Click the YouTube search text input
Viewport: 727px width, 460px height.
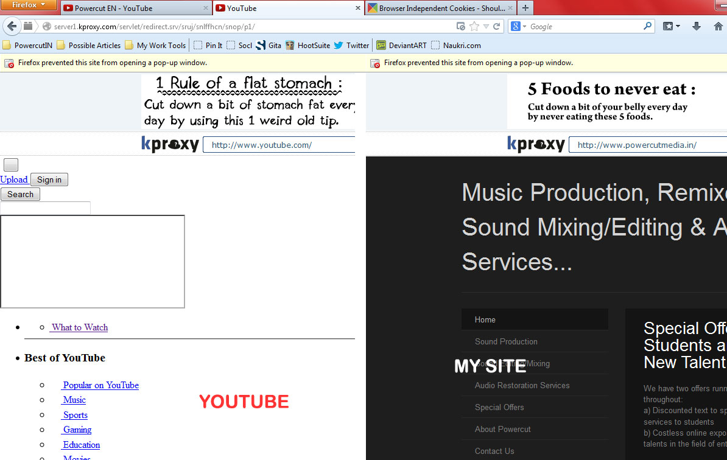[x=46, y=208]
